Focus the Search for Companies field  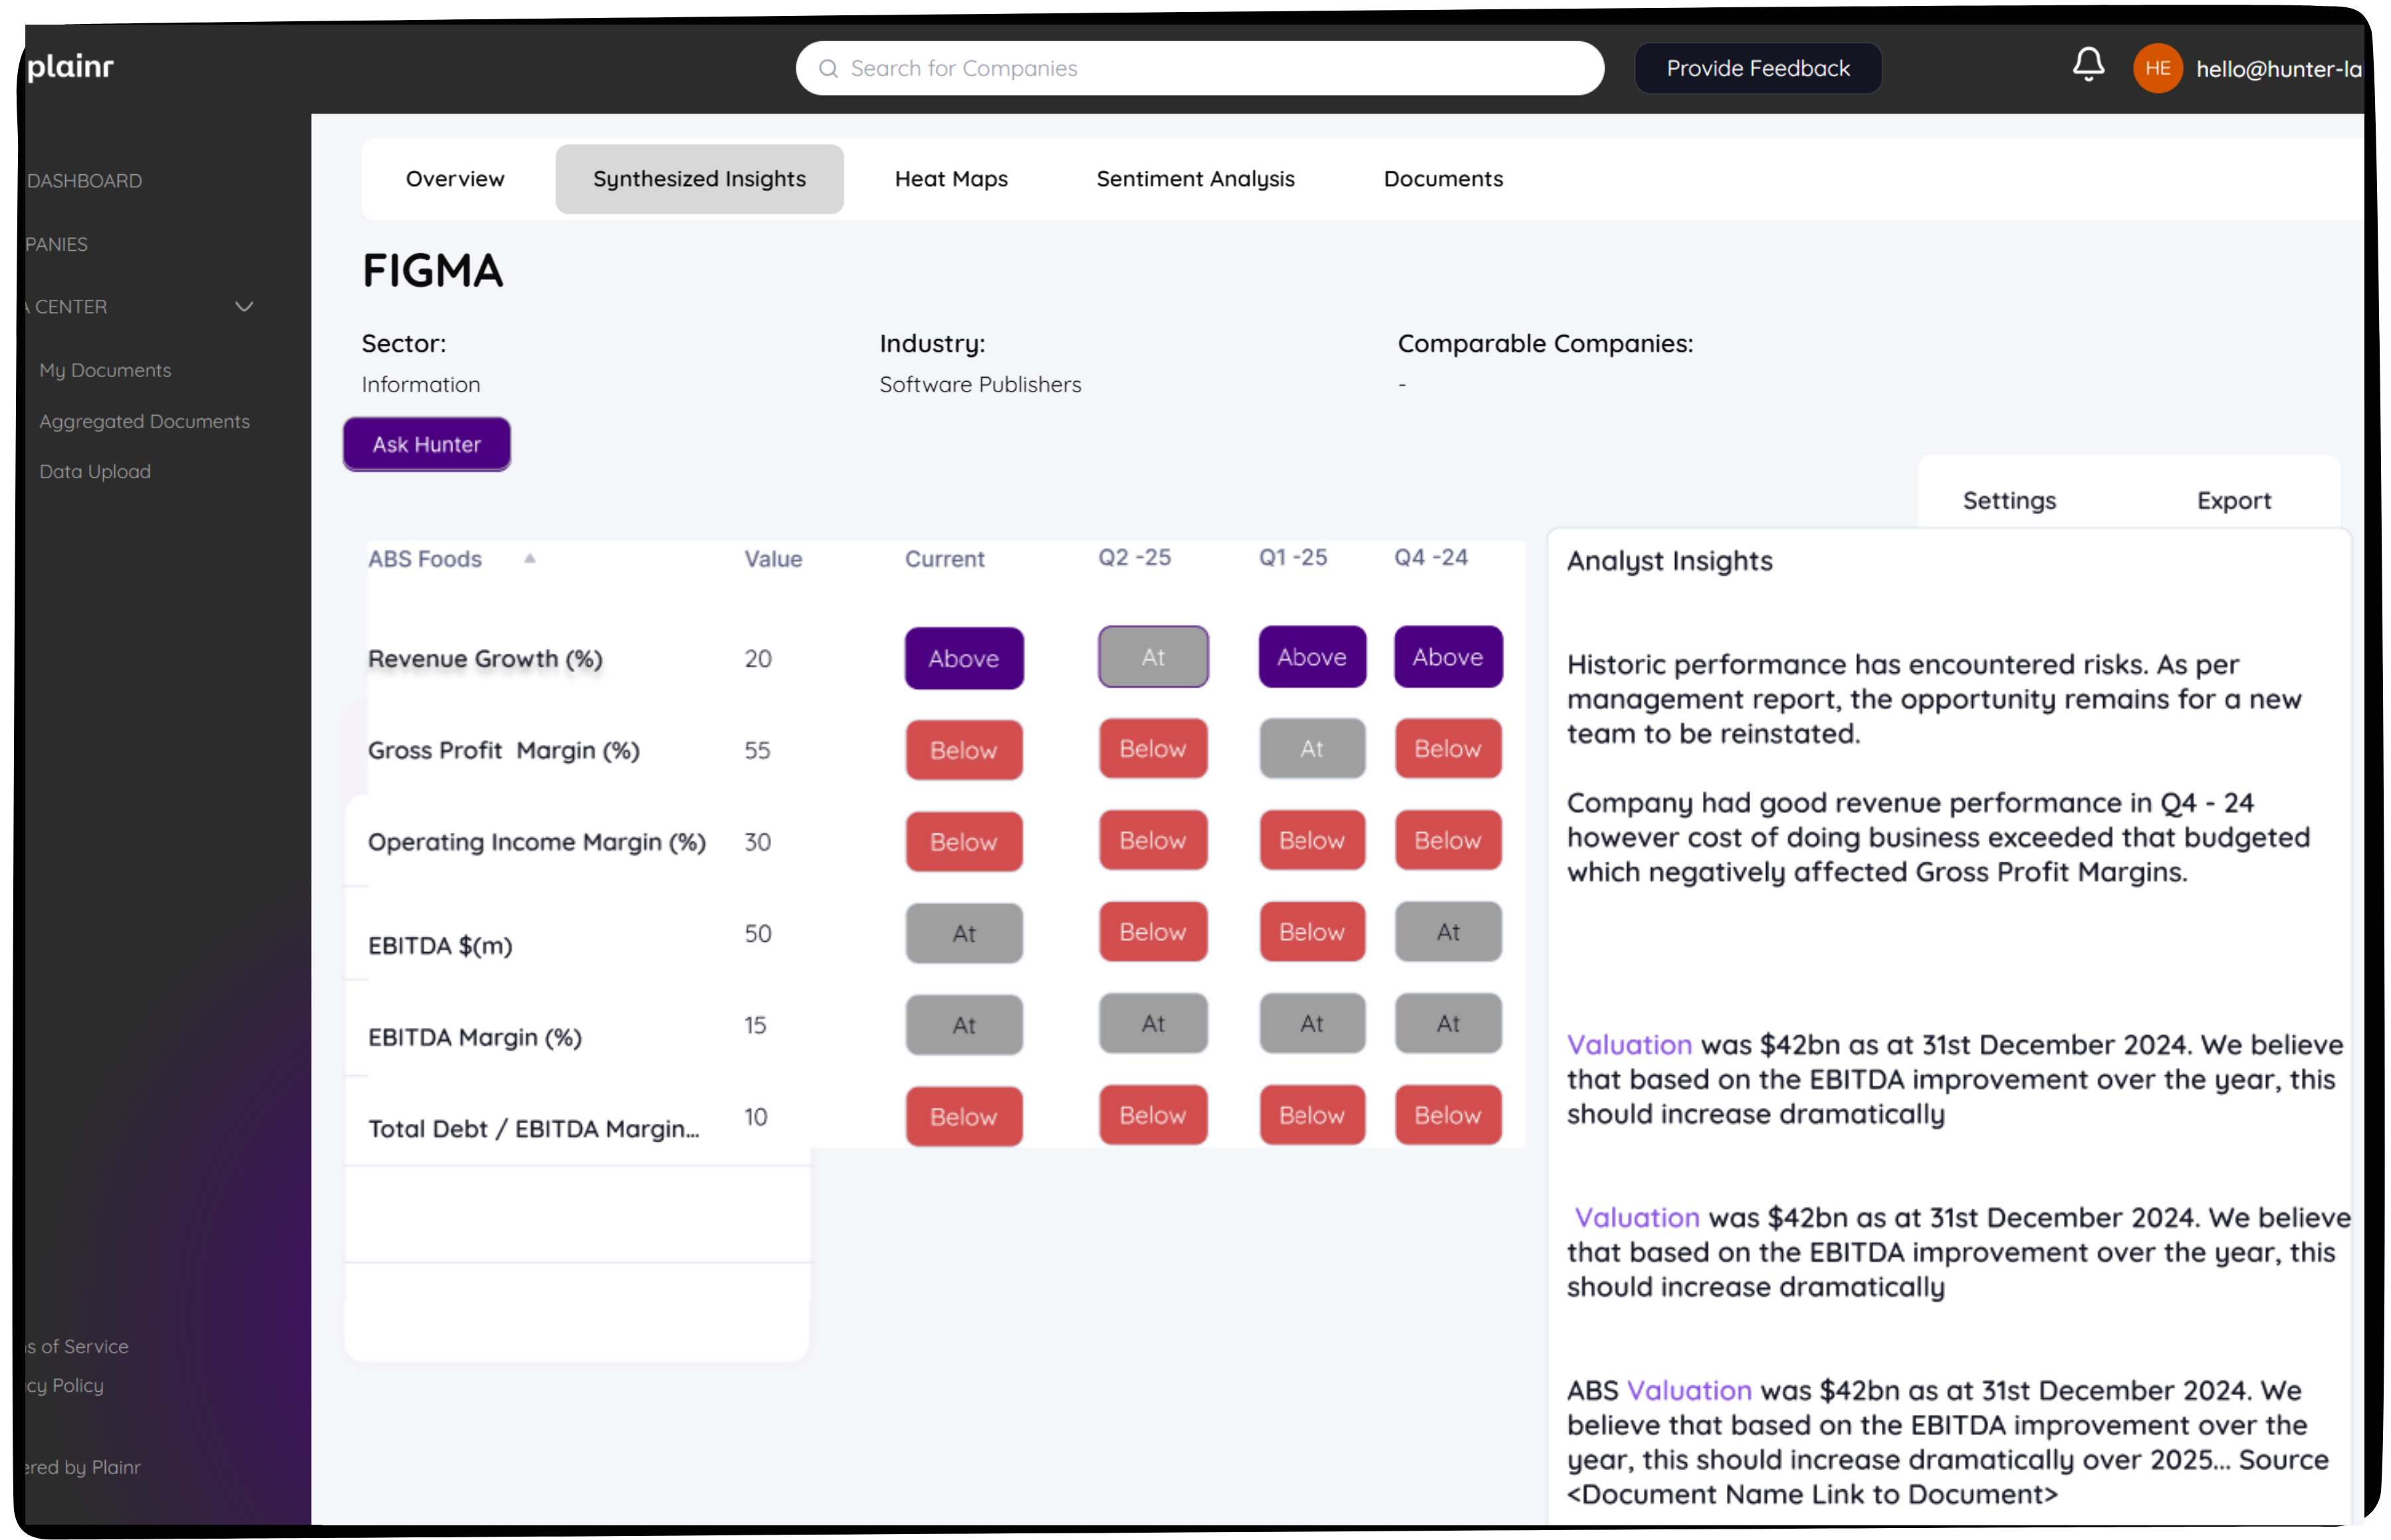pyautogui.click(x=1200, y=68)
